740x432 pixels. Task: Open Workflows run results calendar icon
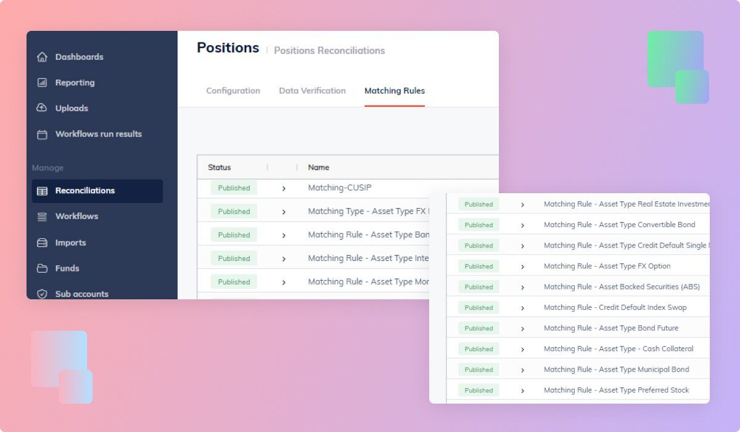point(41,134)
